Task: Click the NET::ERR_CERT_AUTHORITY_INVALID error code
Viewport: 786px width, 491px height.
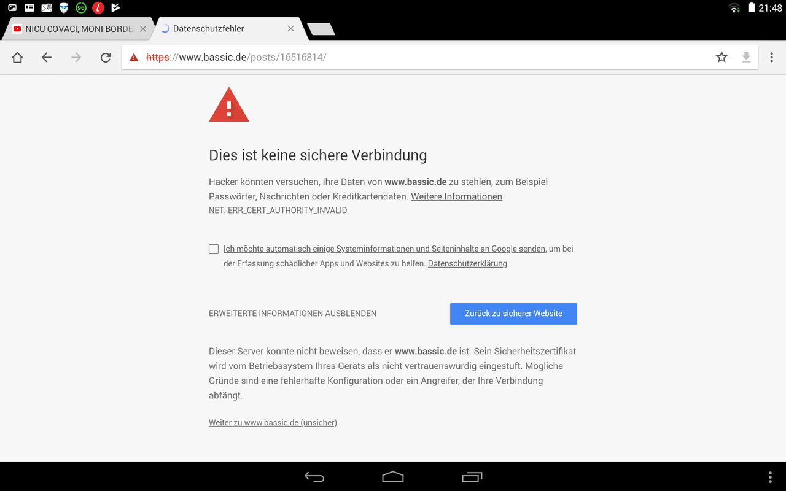Action: coord(278,211)
